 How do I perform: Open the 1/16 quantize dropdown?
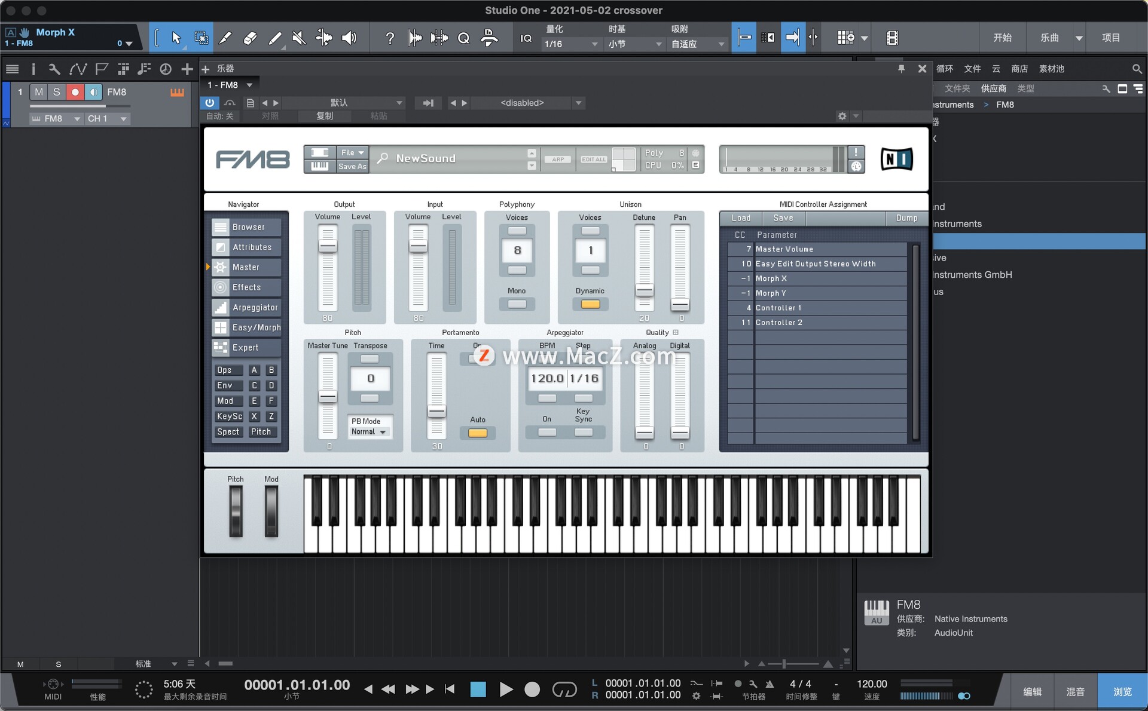(x=570, y=44)
